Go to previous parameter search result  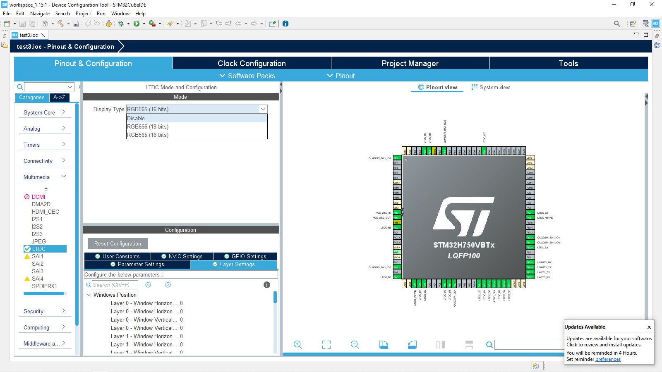pos(148,285)
